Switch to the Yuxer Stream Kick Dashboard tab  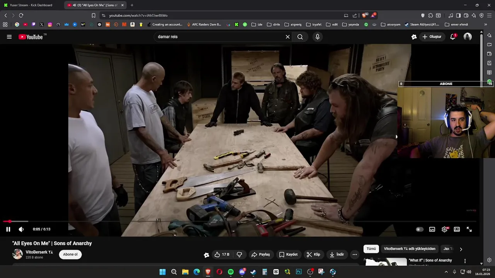(x=31, y=5)
